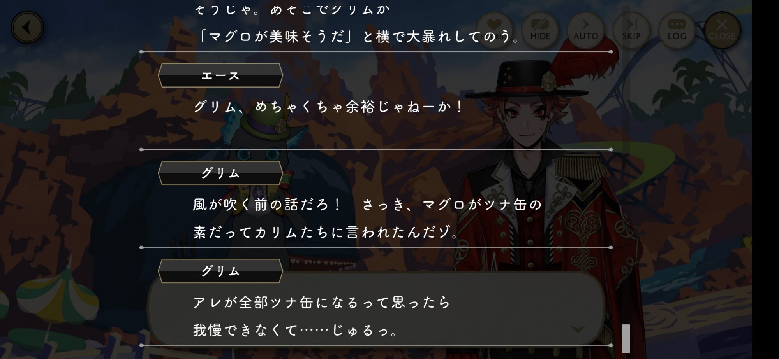Select the エース speaker name plate
This screenshot has height=359, width=779.
coord(220,75)
